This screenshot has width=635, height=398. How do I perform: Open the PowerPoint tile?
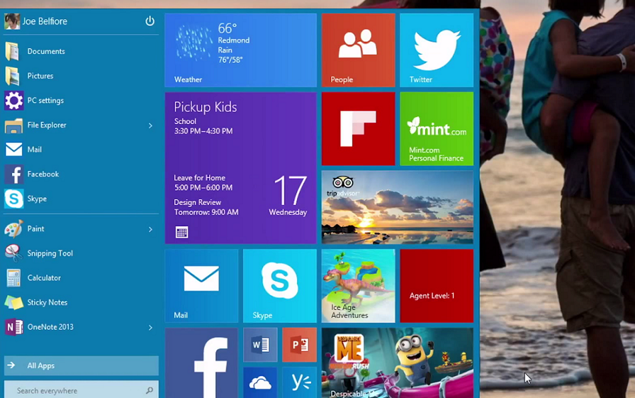coord(299,345)
